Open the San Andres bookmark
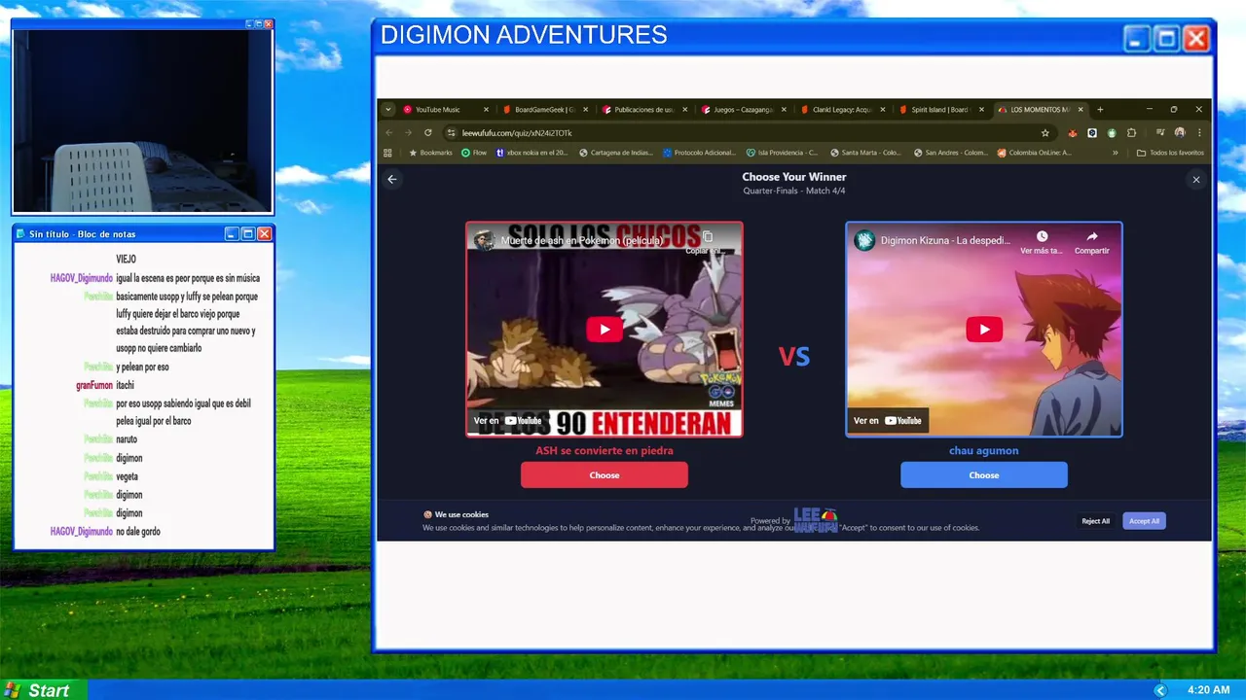The image size is (1246, 700). [x=950, y=153]
